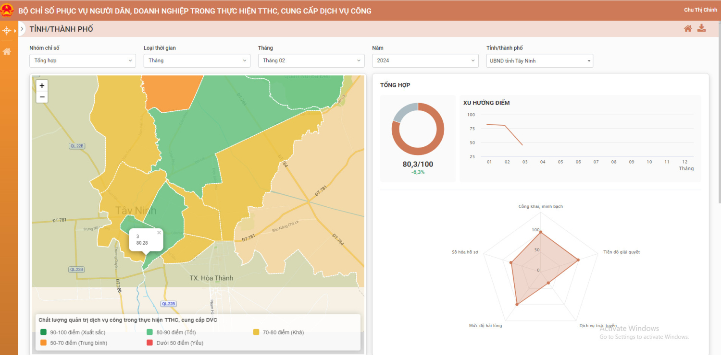
Task: Select the 50-70 điểm (Trung bình) legend swatch
Action: tap(44, 343)
